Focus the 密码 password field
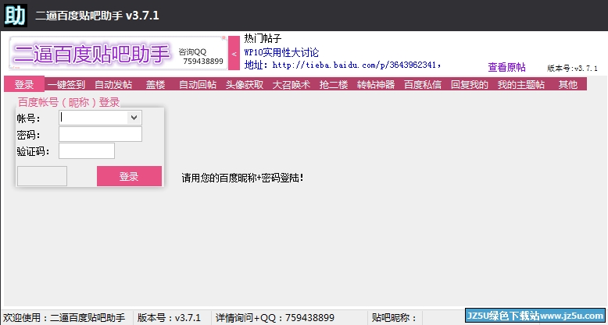 tap(101, 134)
